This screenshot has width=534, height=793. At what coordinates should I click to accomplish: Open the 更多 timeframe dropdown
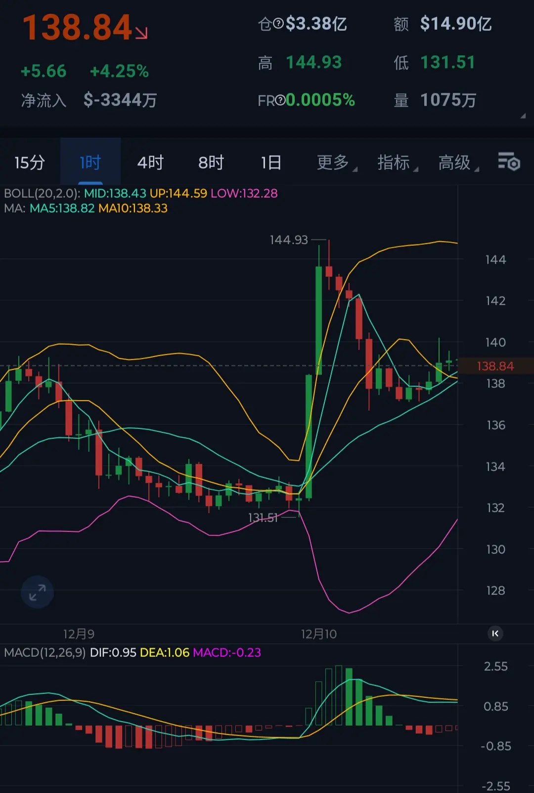pos(337,162)
